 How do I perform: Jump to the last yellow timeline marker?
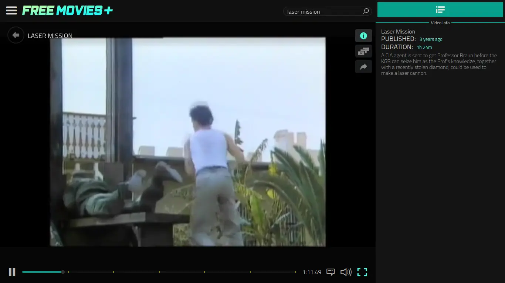click(295, 272)
